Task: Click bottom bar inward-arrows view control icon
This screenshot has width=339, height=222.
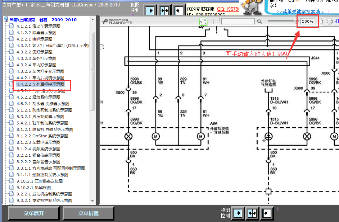Action: pyautogui.click(x=252, y=213)
